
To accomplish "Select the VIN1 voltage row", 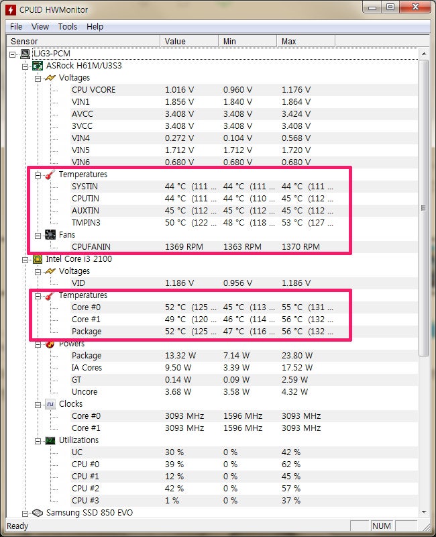I will pyautogui.click(x=244, y=102).
